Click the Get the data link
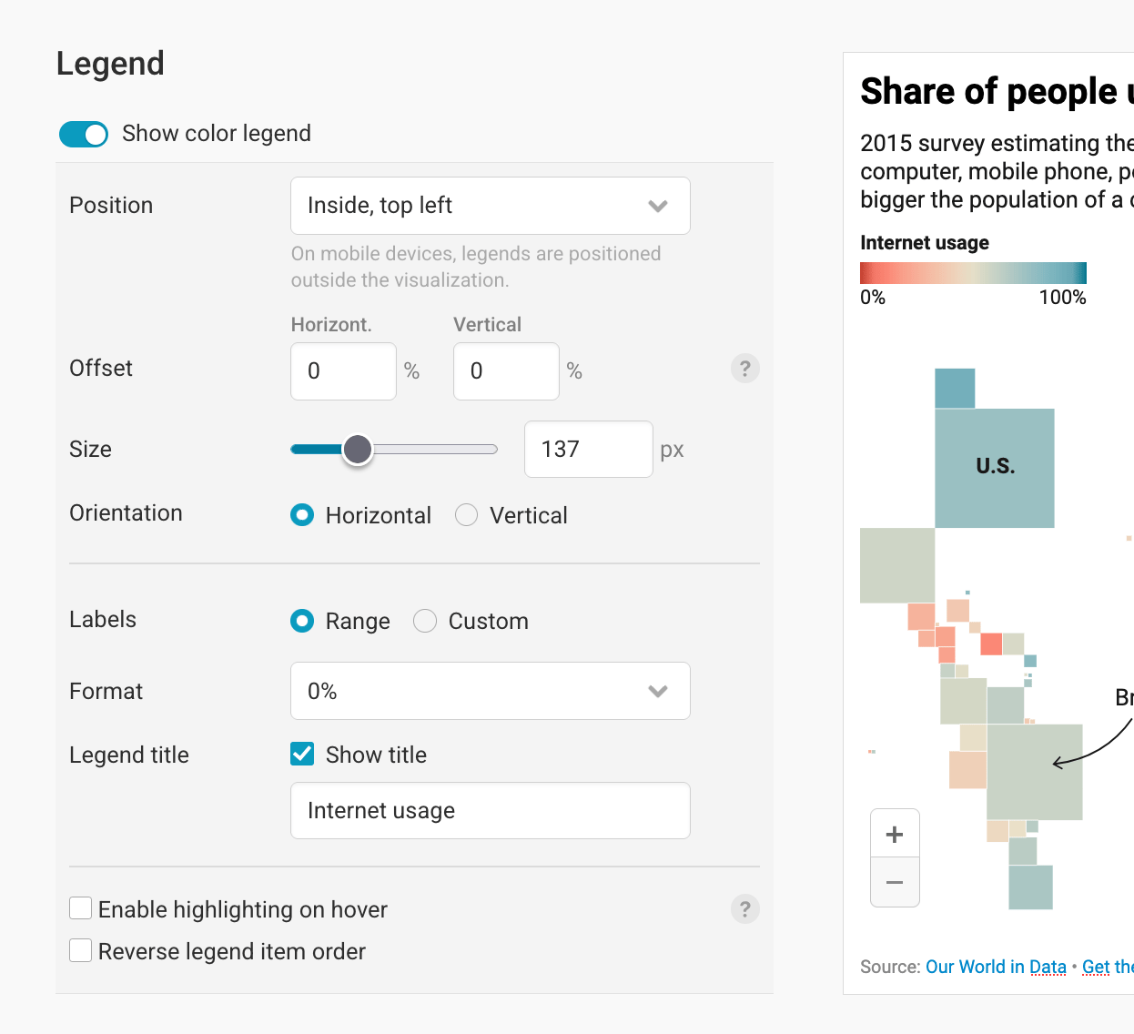The width and height of the screenshot is (1134, 1034). (x=1108, y=967)
